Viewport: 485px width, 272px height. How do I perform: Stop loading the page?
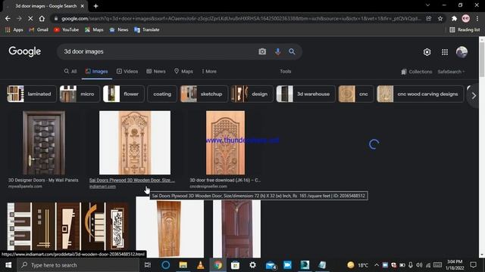(30, 18)
